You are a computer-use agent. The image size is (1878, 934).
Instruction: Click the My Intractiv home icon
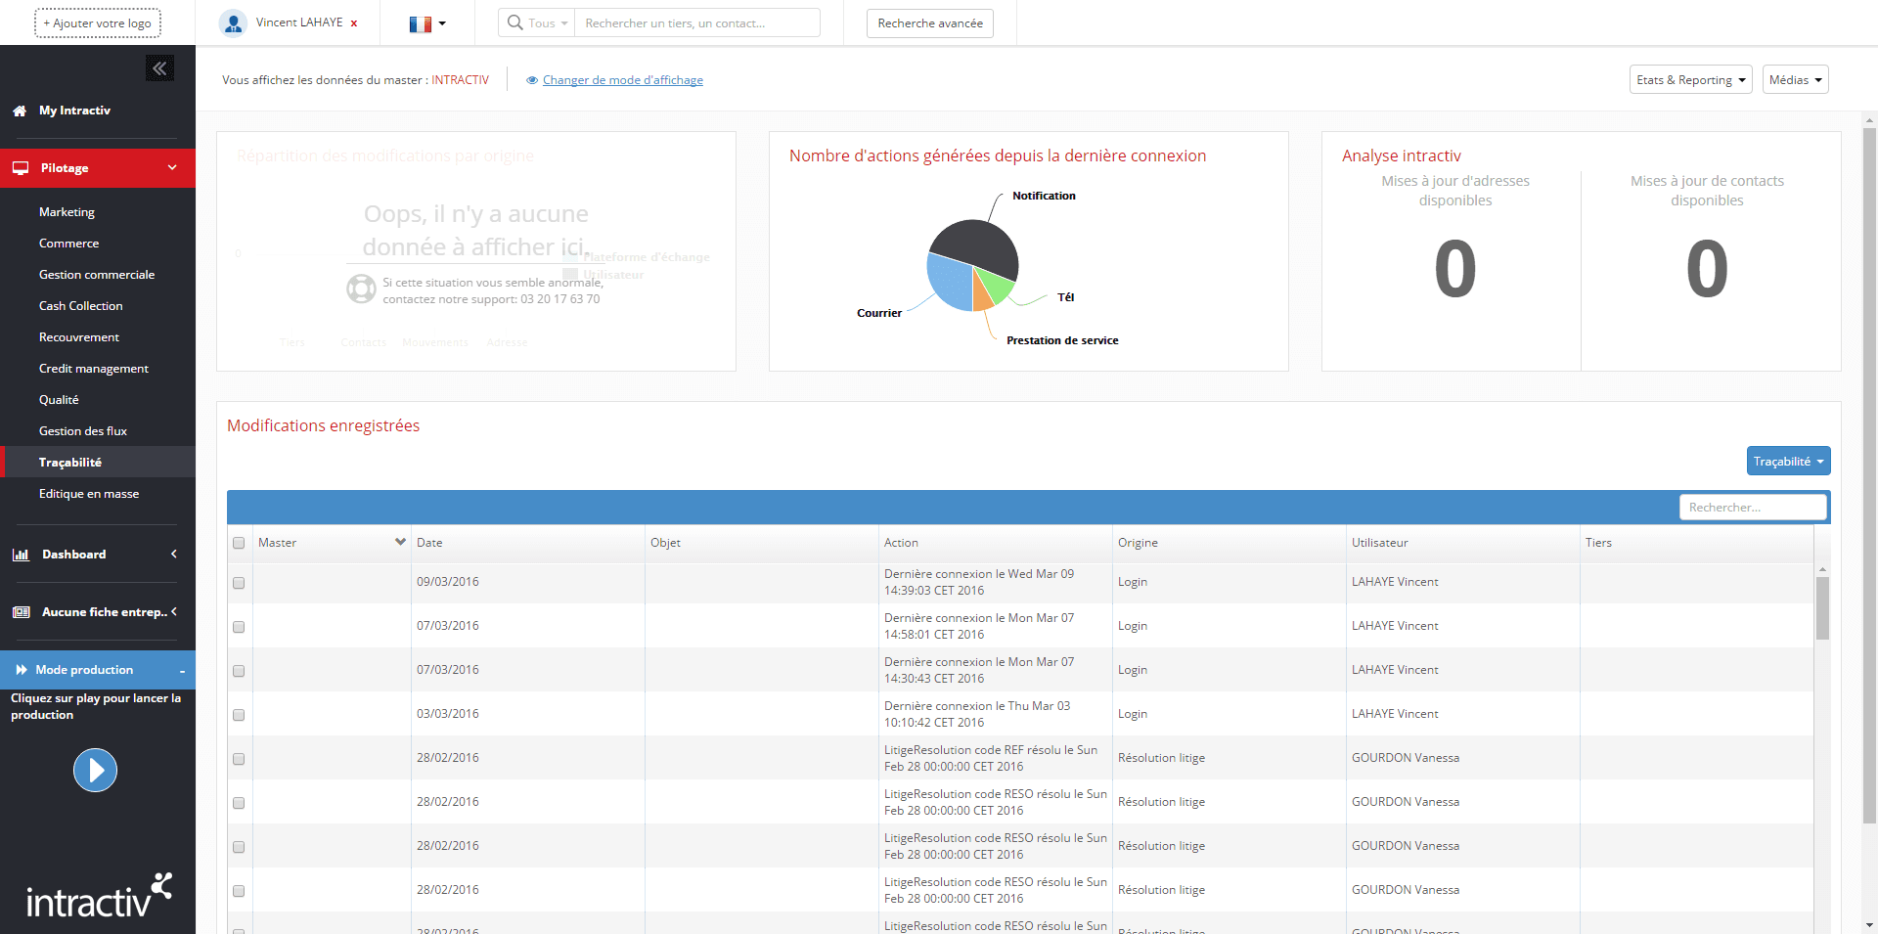click(20, 111)
